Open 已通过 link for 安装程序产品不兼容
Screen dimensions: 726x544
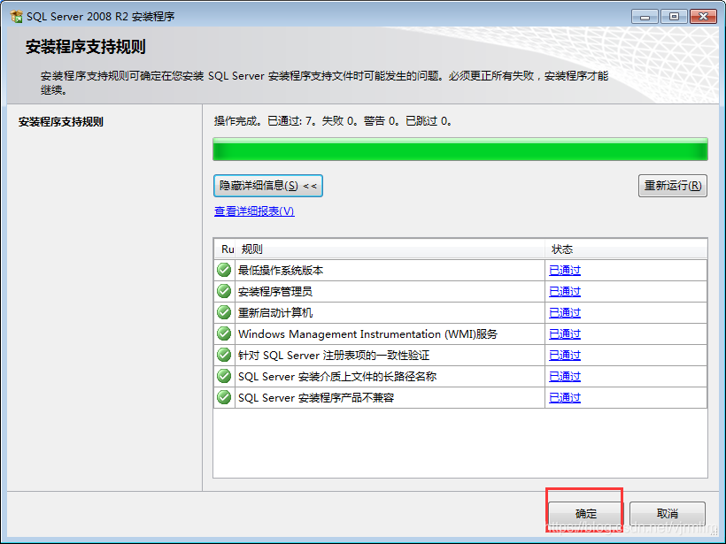coord(564,398)
